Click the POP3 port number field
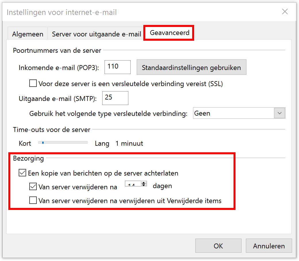This screenshot has height=261, width=299. [x=117, y=67]
